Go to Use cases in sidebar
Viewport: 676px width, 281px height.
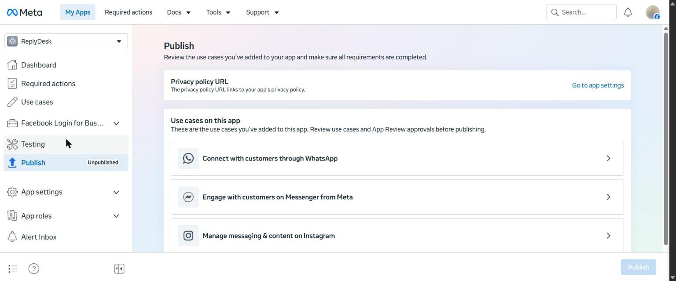pyautogui.click(x=66, y=102)
